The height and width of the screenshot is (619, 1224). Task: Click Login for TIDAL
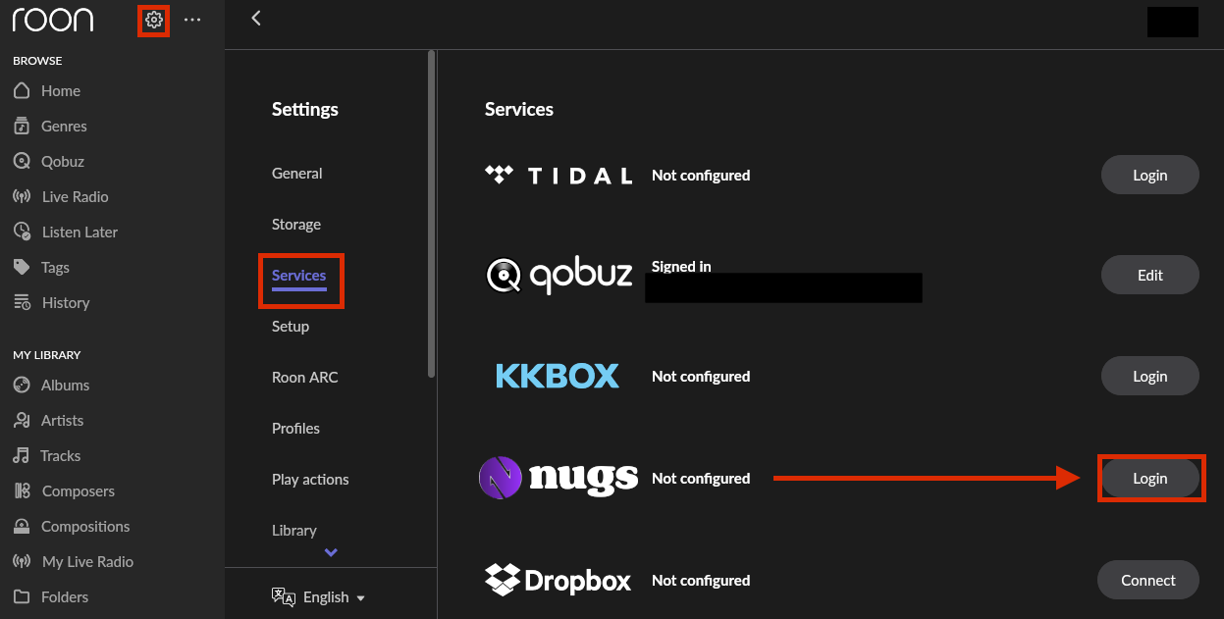point(1149,175)
